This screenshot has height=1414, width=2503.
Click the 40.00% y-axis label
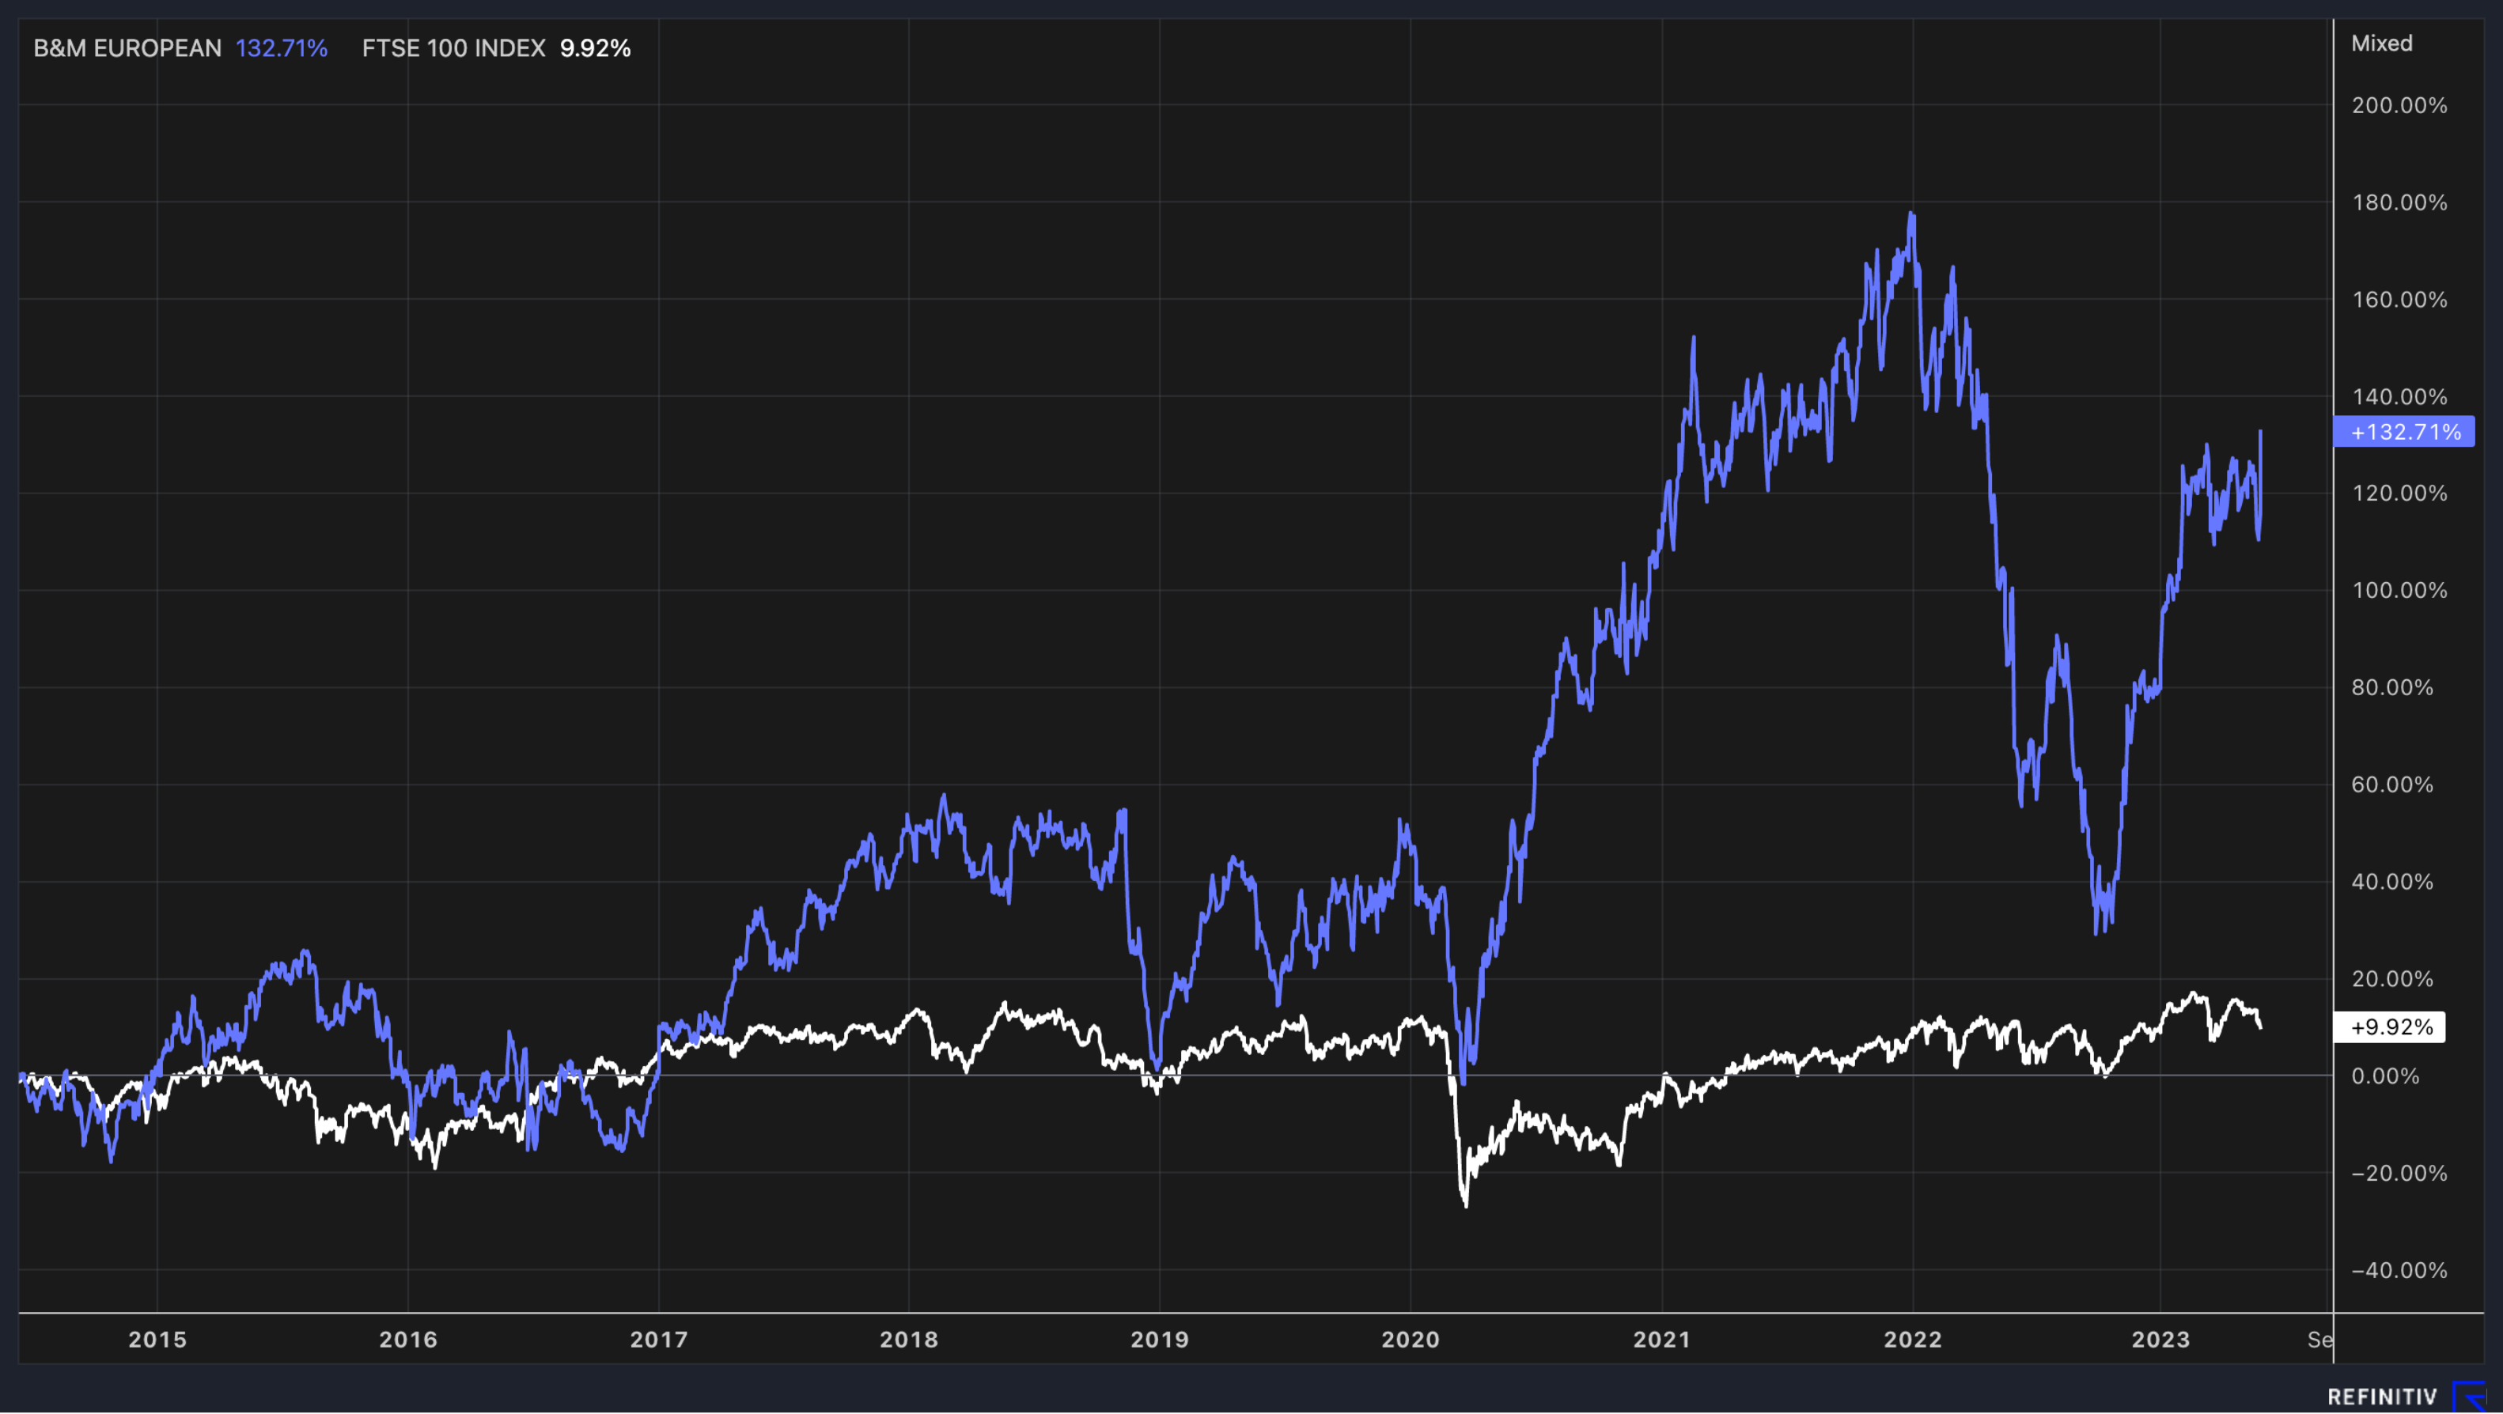pyautogui.click(x=2392, y=881)
